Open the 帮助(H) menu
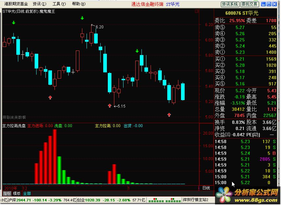 (x=79, y=4)
